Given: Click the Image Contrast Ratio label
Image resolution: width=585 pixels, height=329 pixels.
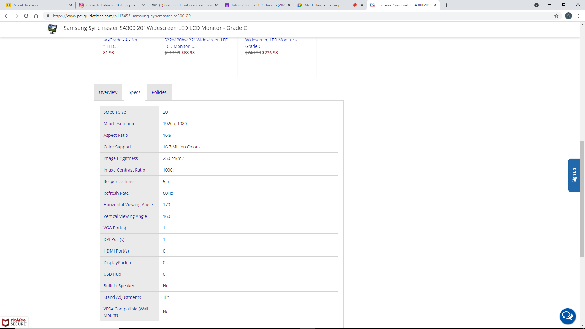Looking at the screenshot, I should (124, 170).
